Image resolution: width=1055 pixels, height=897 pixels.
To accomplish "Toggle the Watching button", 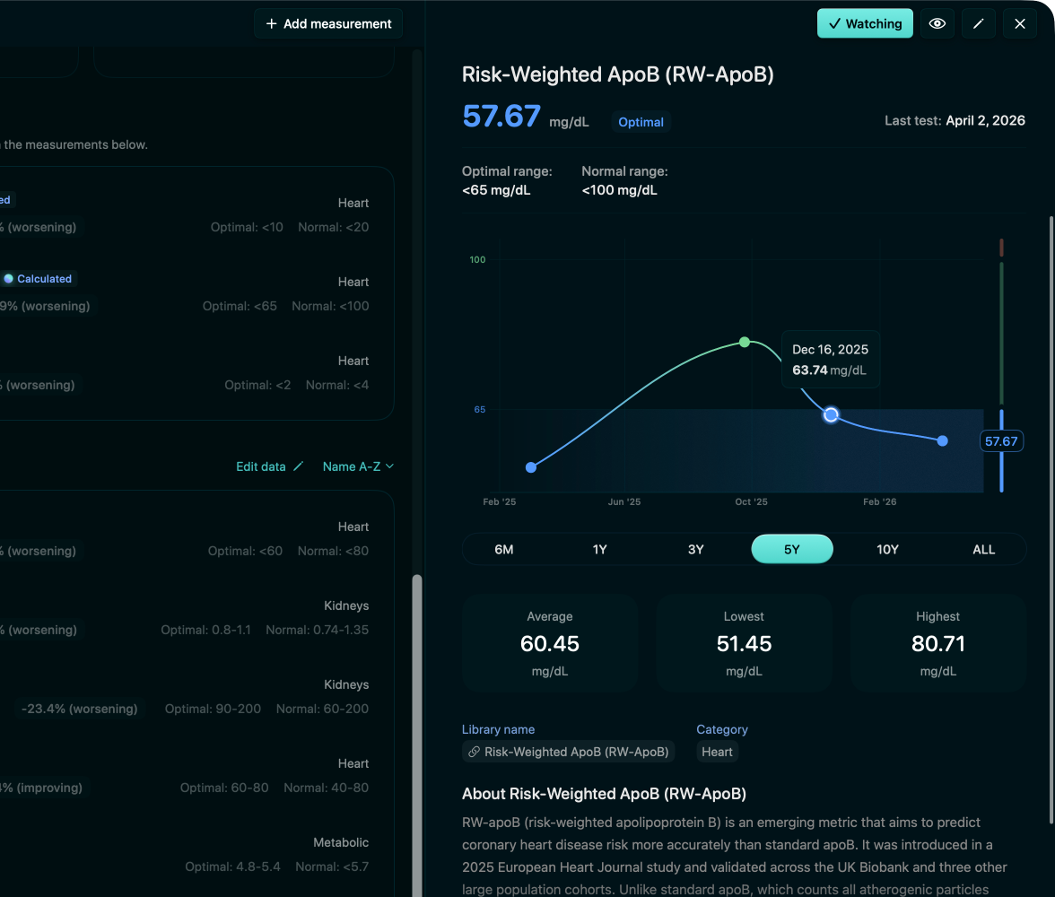I will point(865,23).
